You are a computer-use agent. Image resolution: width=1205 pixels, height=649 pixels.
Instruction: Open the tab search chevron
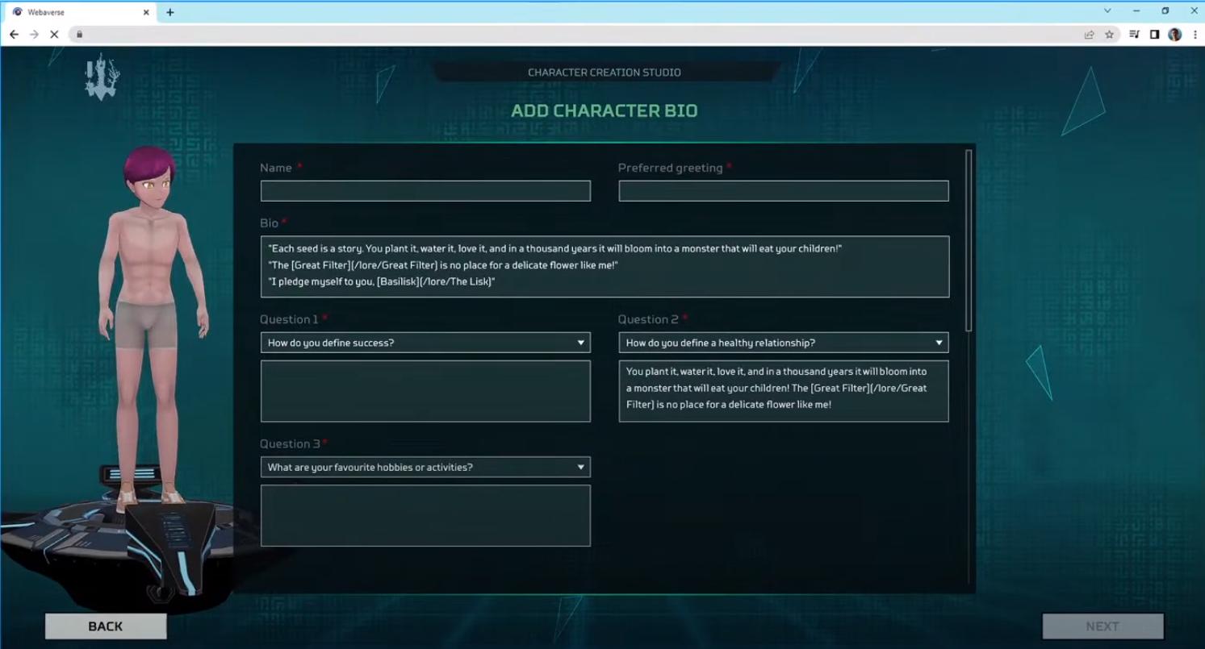pos(1107,11)
